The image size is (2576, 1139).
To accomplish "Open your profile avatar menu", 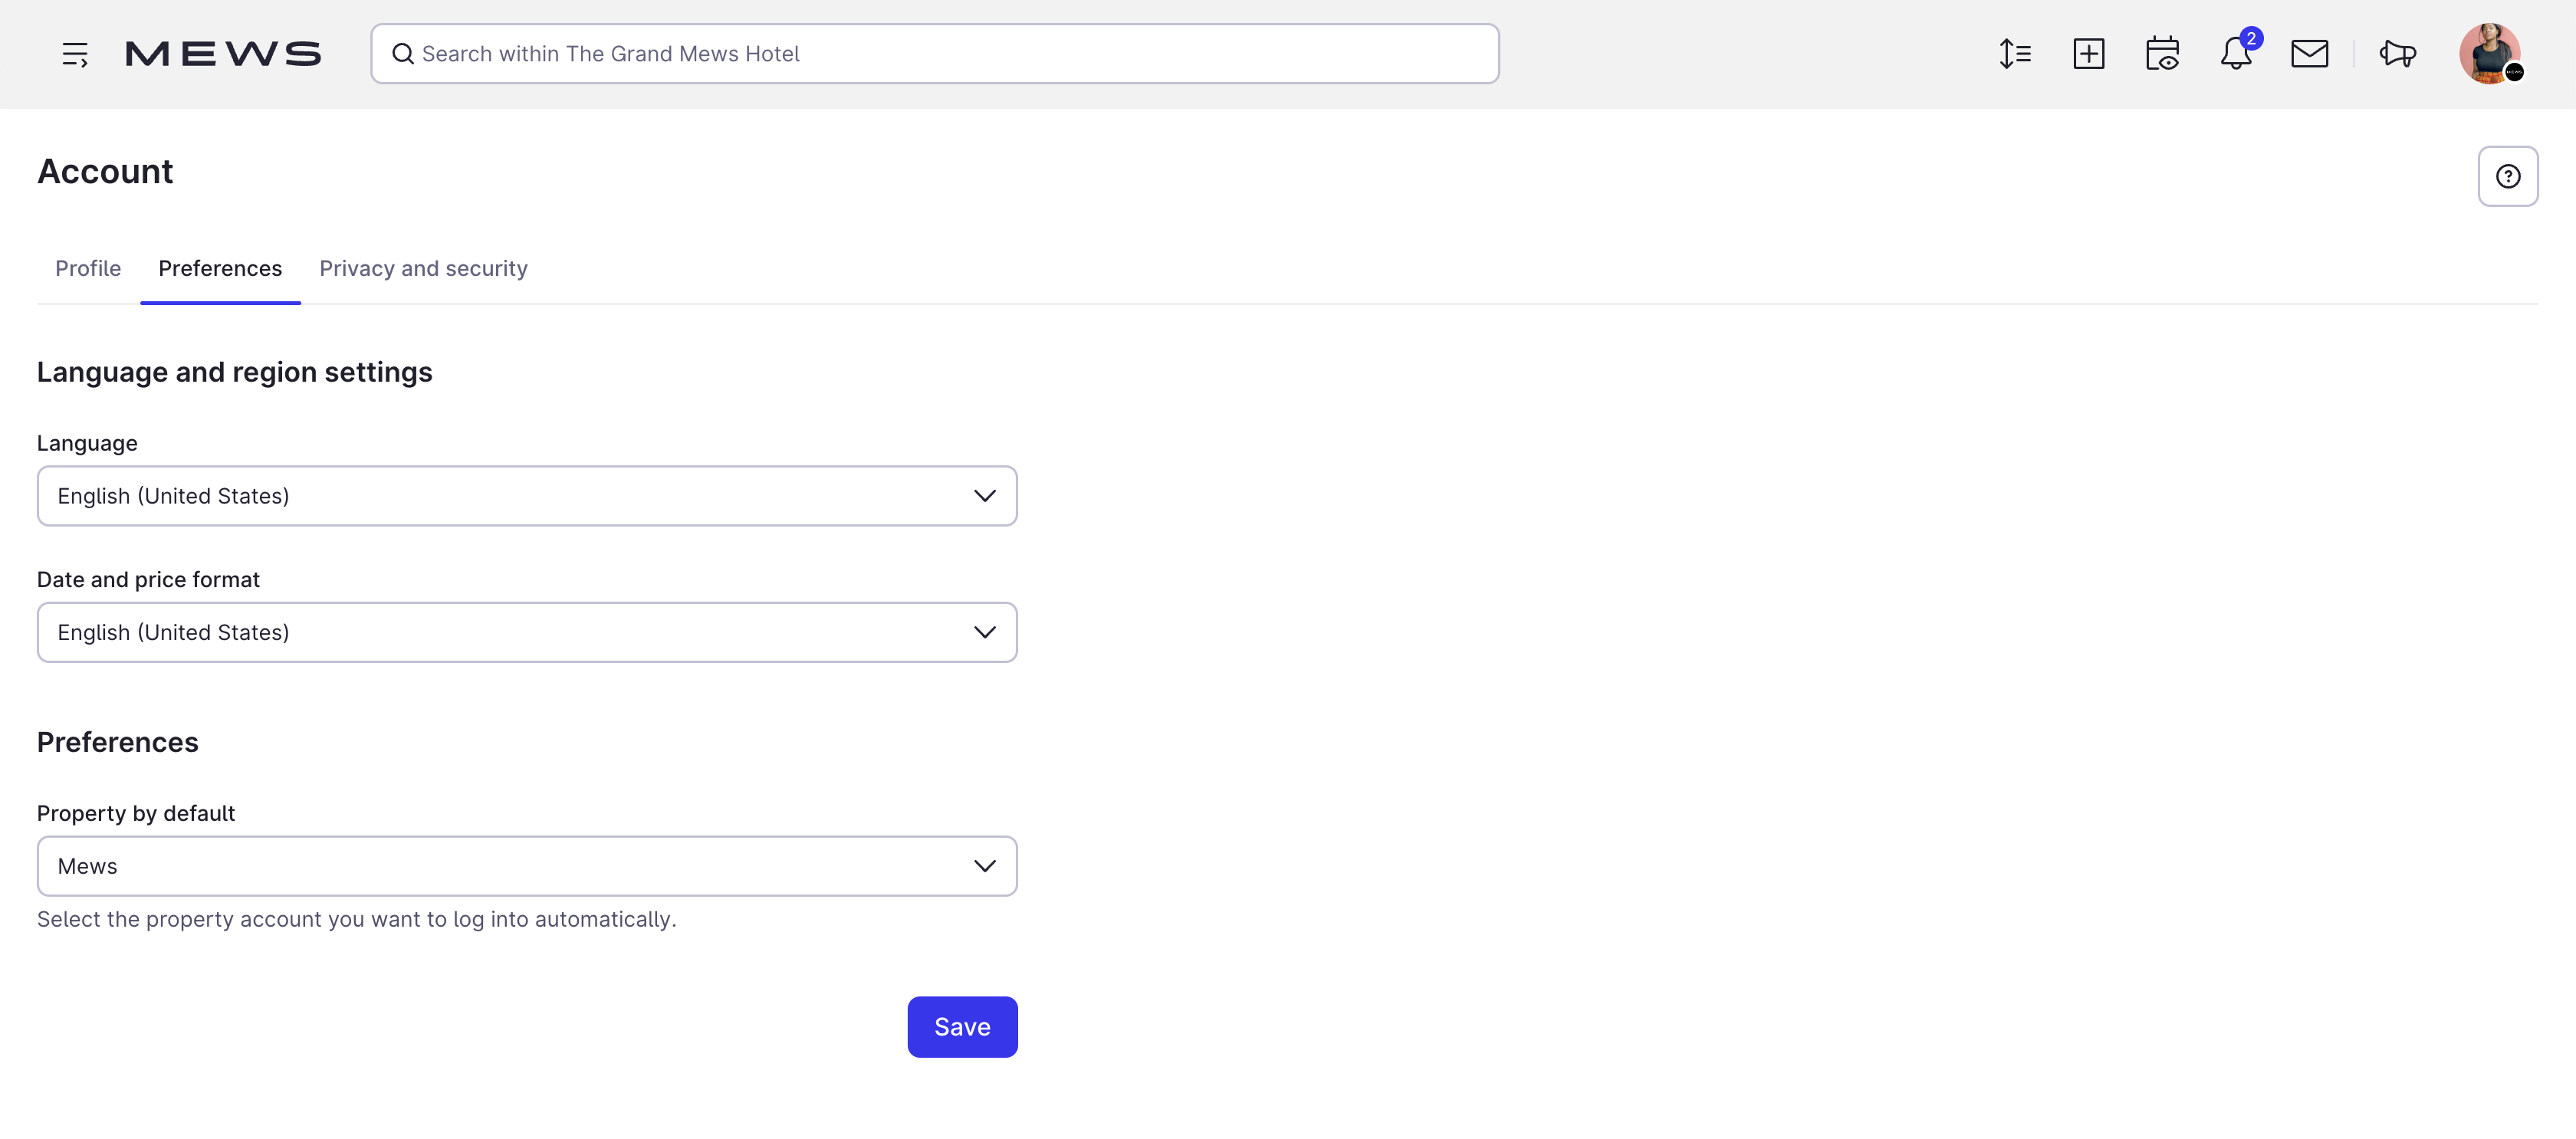I will pos(2491,54).
